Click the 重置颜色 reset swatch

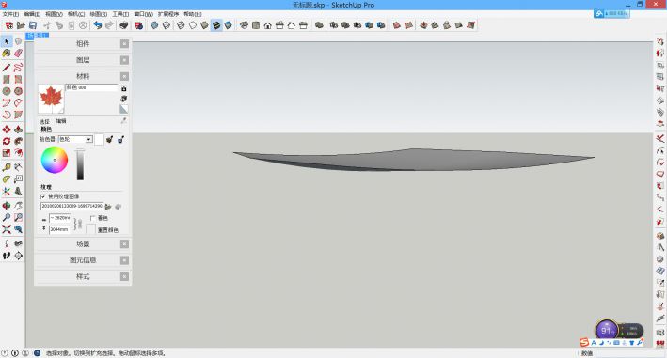pos(90,229)
